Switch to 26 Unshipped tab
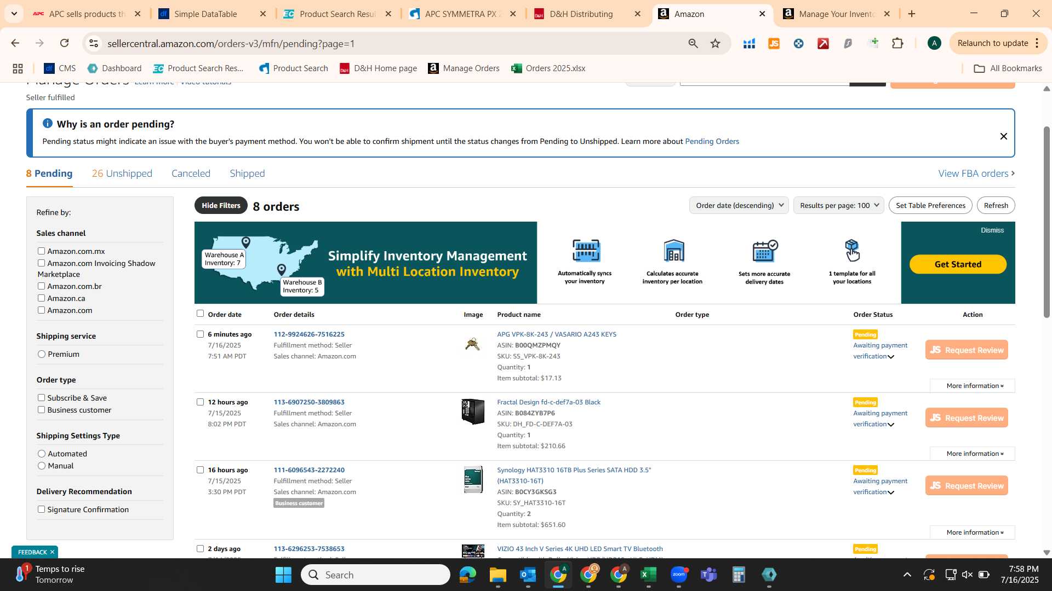 coord(122,173)
